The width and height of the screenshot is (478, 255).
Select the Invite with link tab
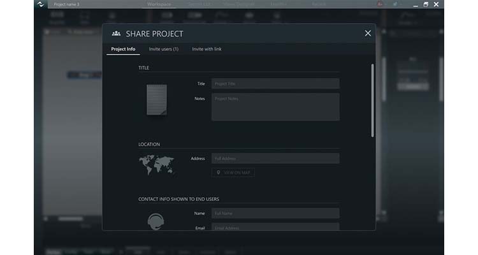coord(207,49)
